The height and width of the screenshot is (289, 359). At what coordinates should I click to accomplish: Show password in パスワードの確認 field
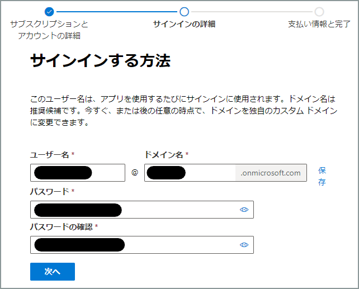[244, 245]
